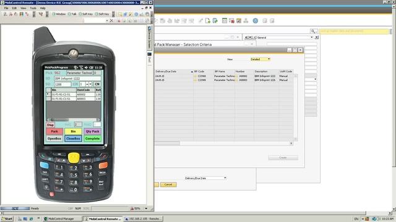396x222 pixels.
Task: Tap the green Complete button
Action: click(92, 139)
